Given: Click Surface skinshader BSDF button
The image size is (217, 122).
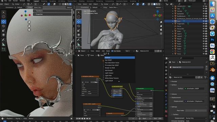Looking at the screenshot, I should click(194, 88).
